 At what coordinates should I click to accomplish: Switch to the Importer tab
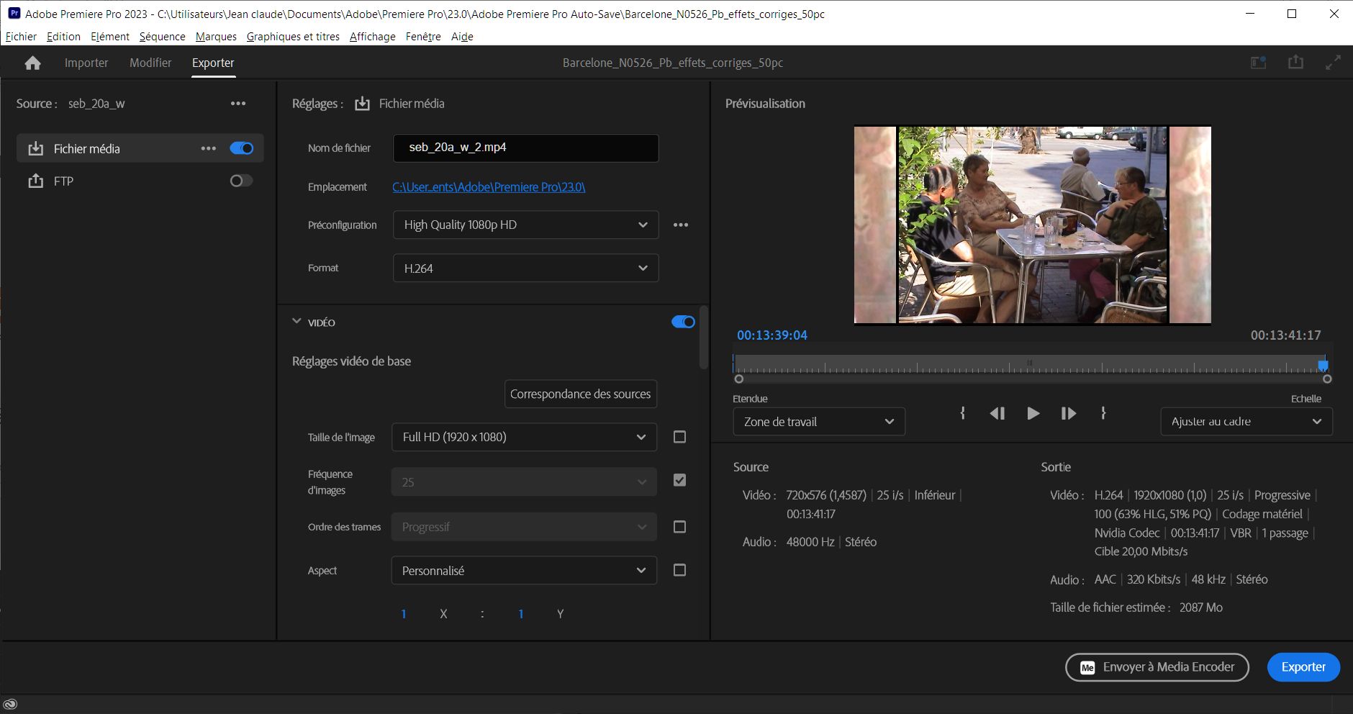(86, 63)
